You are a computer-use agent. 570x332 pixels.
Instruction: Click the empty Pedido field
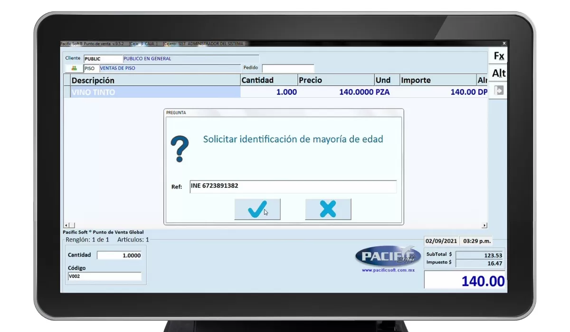287,68
